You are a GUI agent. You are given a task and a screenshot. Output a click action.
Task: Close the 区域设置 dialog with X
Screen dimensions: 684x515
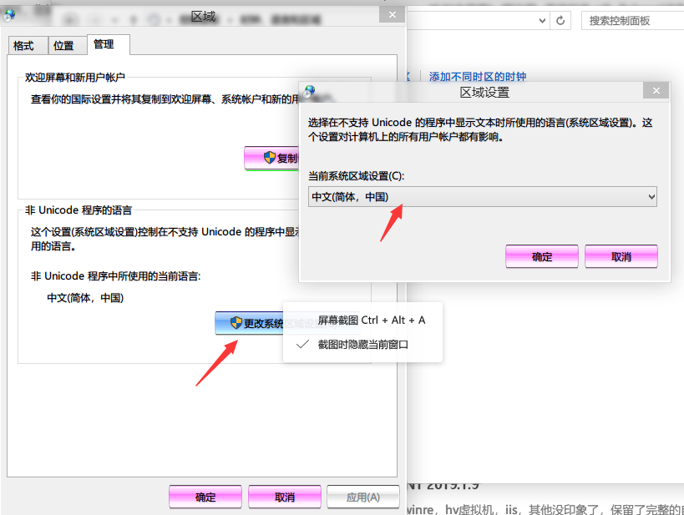(x=656, y=91)
